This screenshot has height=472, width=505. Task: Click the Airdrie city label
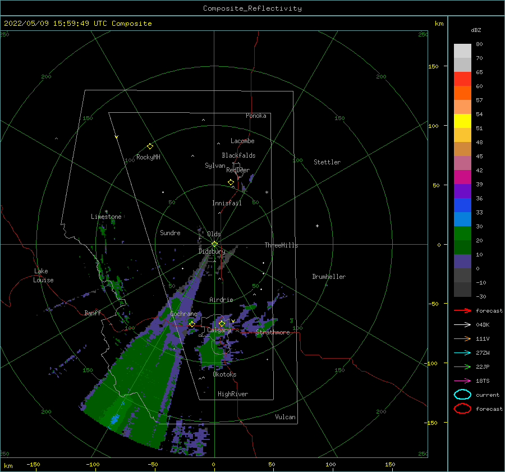pyautogui.click(x=221, y=300)
